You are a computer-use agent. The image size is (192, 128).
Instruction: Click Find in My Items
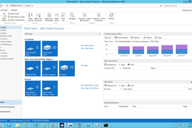point(131,86)
